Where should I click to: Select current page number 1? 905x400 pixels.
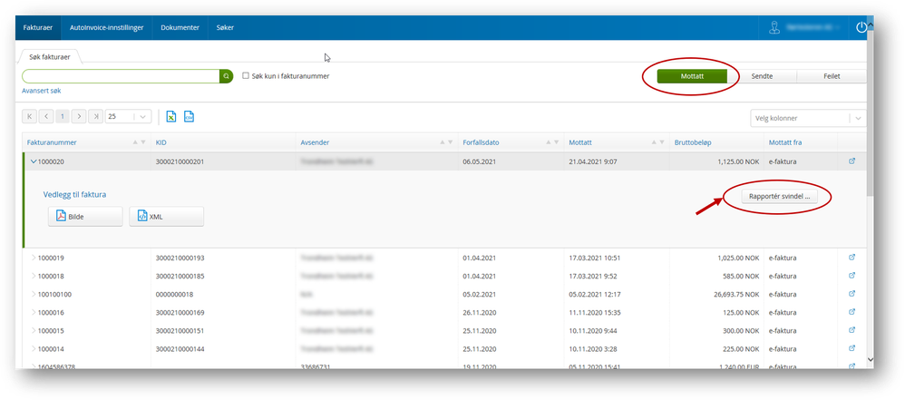[x=63, y=117]
